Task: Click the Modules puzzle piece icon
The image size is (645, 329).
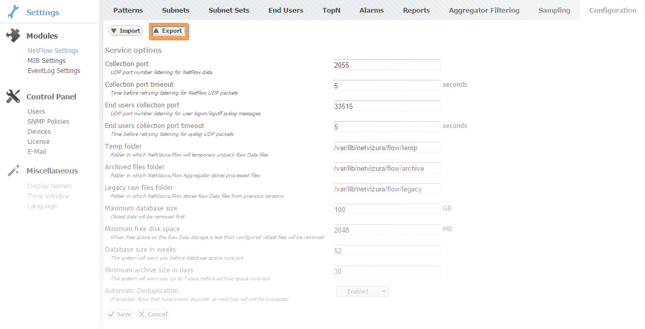Action: click(x=13, y=35)
